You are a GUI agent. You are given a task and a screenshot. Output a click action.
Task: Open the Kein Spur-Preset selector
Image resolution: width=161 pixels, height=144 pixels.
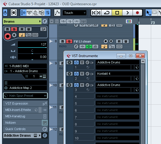click(25, 96)
